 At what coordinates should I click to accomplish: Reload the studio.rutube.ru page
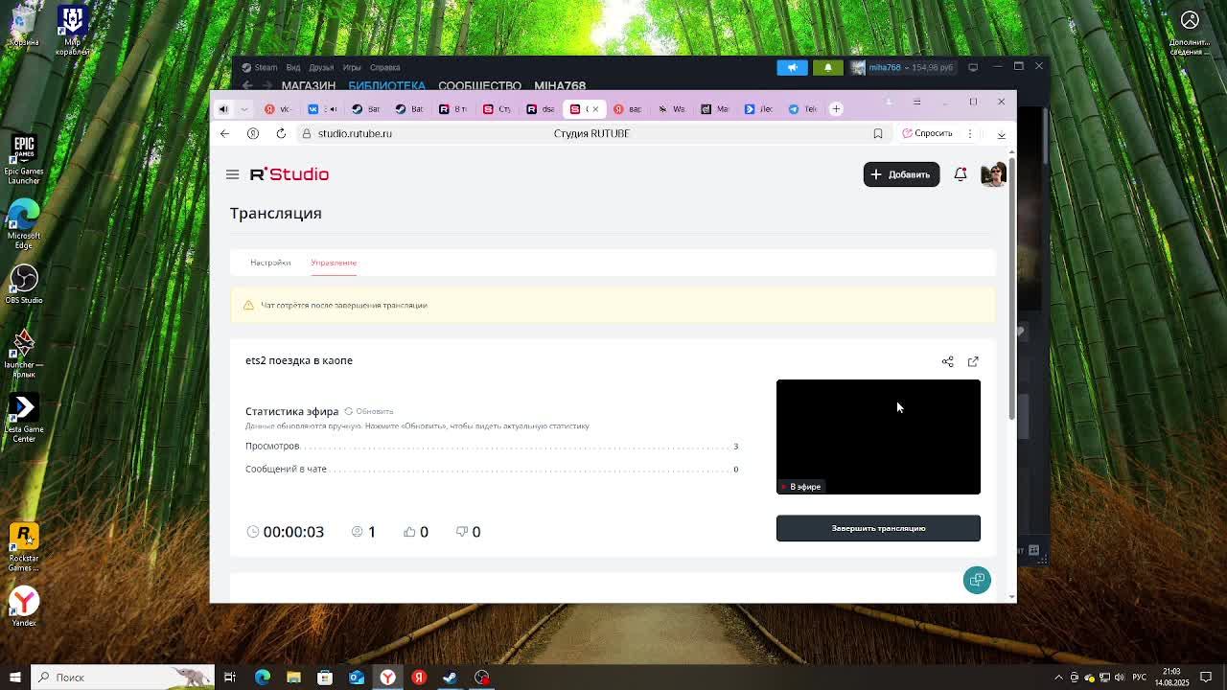pos(281,133)
